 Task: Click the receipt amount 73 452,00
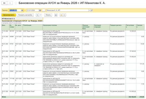pos(133,57)
